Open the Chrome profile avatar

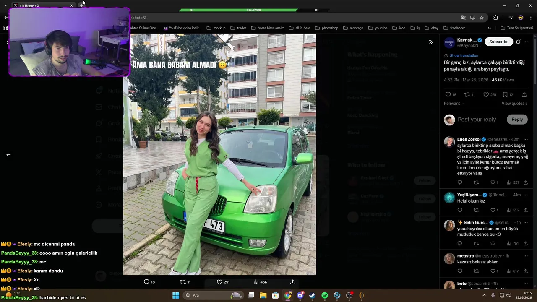(521, 18)
